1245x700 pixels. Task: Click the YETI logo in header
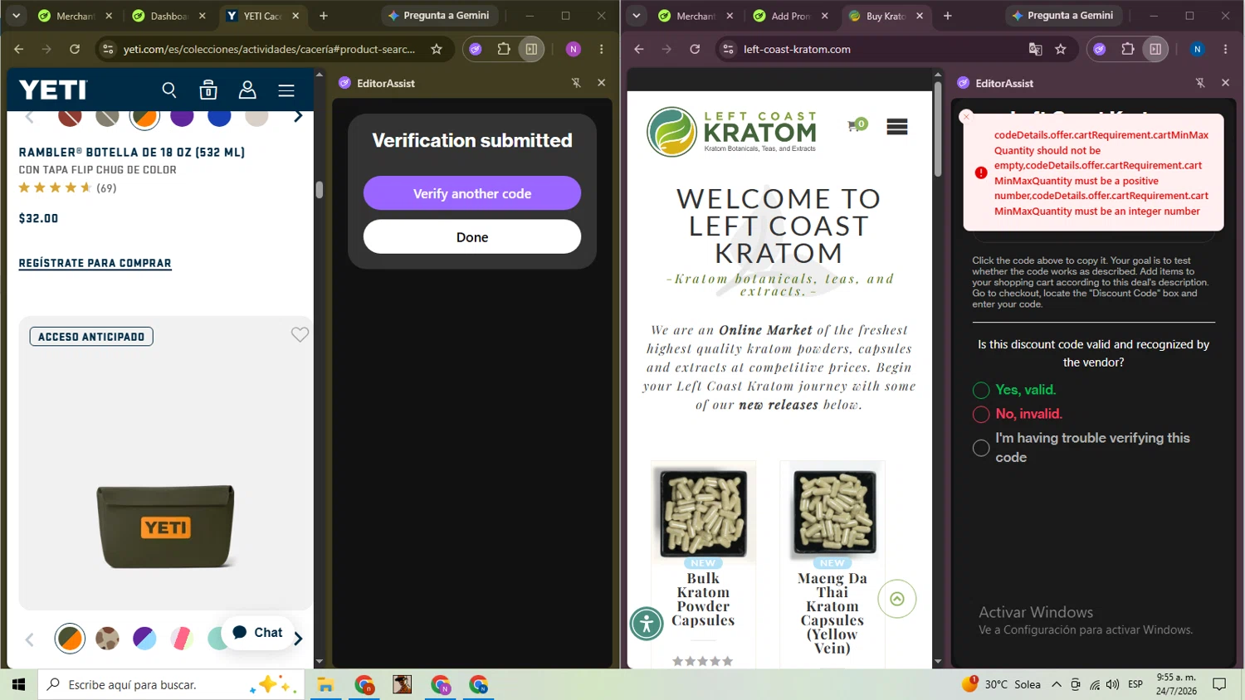(53, 90)
